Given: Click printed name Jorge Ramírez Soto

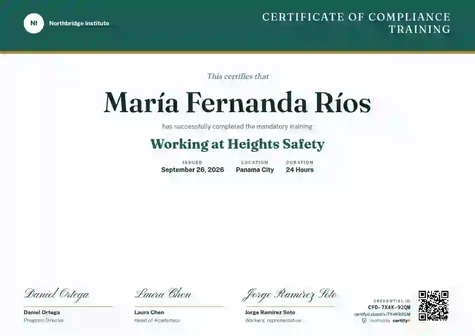Looking at the screenshot, I should click(270, 313).
